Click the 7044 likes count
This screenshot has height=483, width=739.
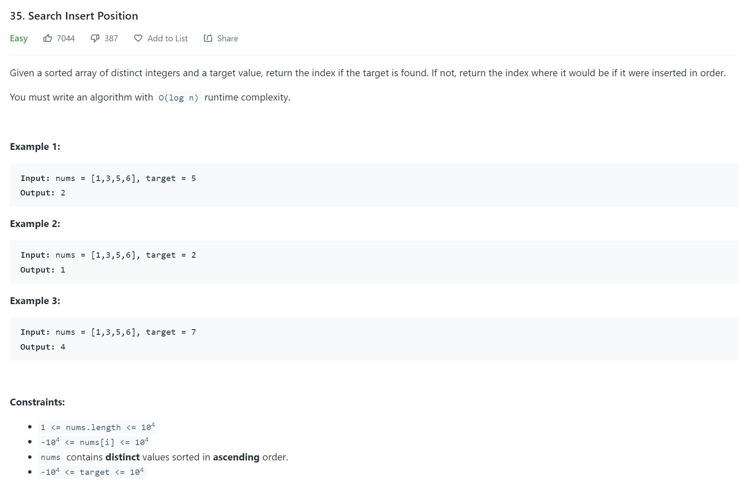point(66,38)
